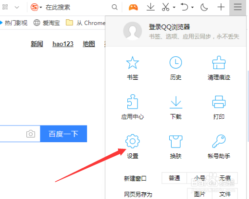Click the undo arrow toolbar icon
This screenshot has width=249, height=199.
(184, 7)
